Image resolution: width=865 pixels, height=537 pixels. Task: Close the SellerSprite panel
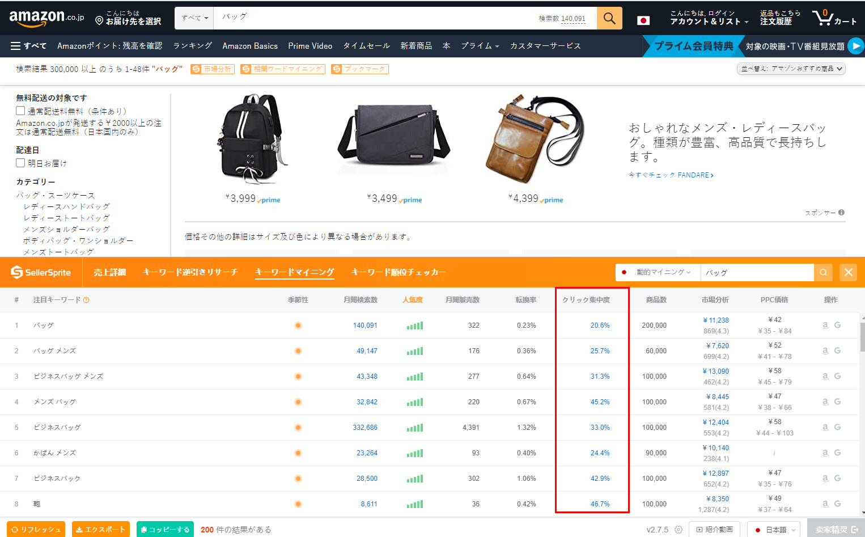[x=849, y=272]
